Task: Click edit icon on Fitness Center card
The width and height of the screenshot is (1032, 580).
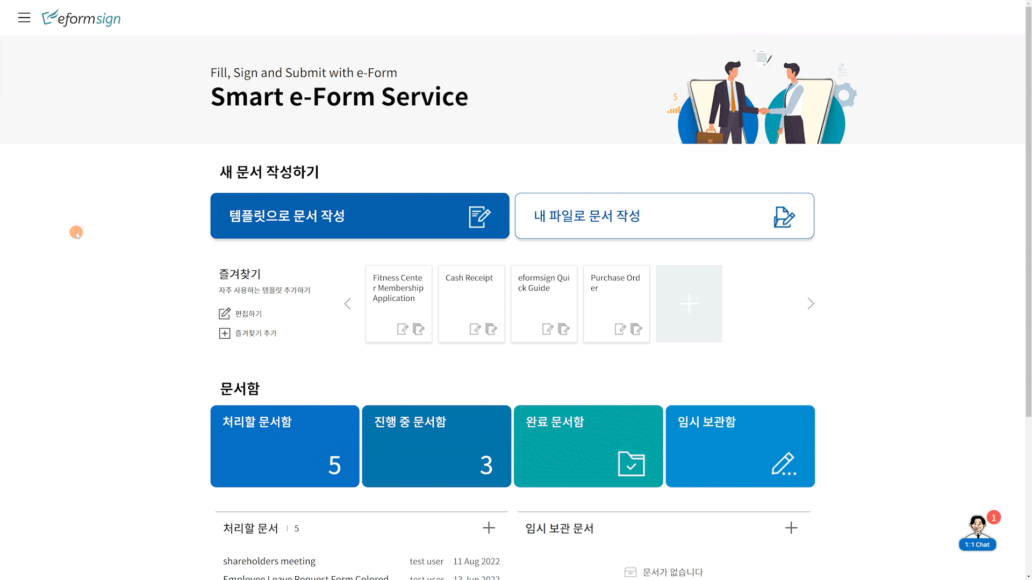Action: pos(402,329)
